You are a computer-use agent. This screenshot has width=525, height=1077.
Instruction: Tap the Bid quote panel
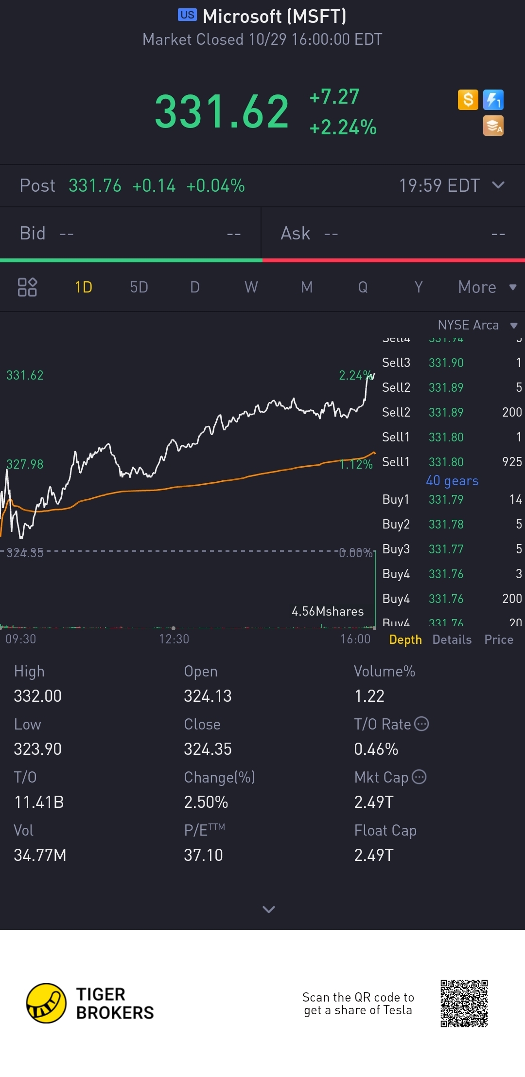(x=130, y=234)
